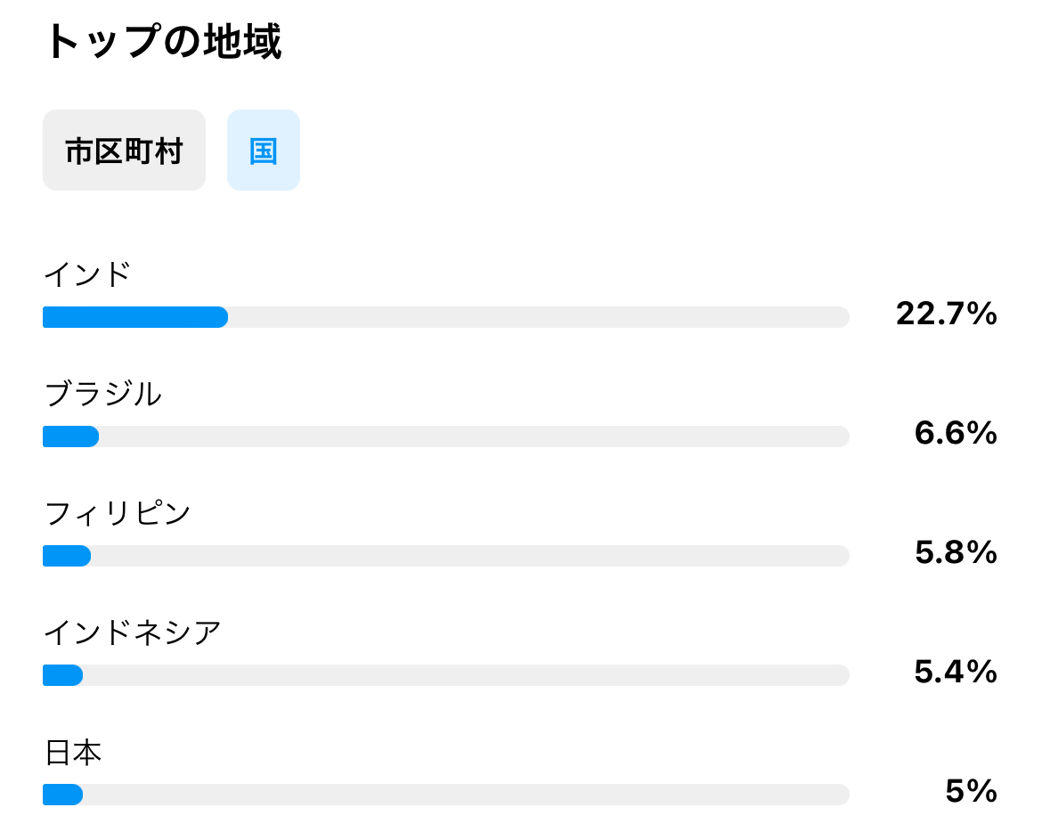Viewport: 1042px width, 832px height.
Task: Click the gray unfilled part of 日本 bar
Action: [463, 795]
